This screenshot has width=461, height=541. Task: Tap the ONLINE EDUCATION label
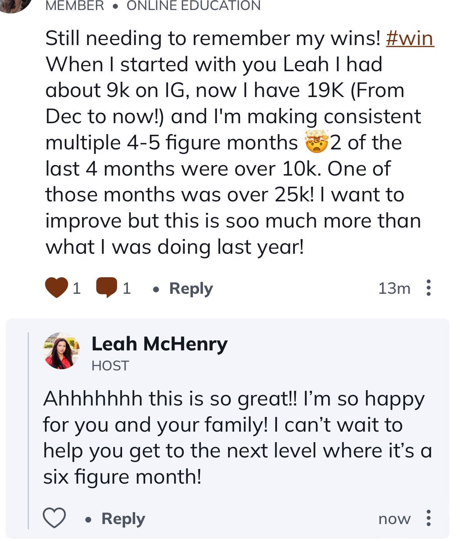point(193,5)
